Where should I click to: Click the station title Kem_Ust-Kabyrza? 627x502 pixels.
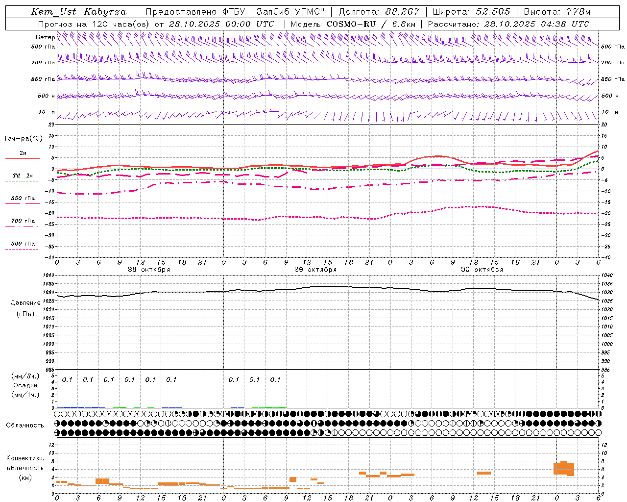(79, 12)
